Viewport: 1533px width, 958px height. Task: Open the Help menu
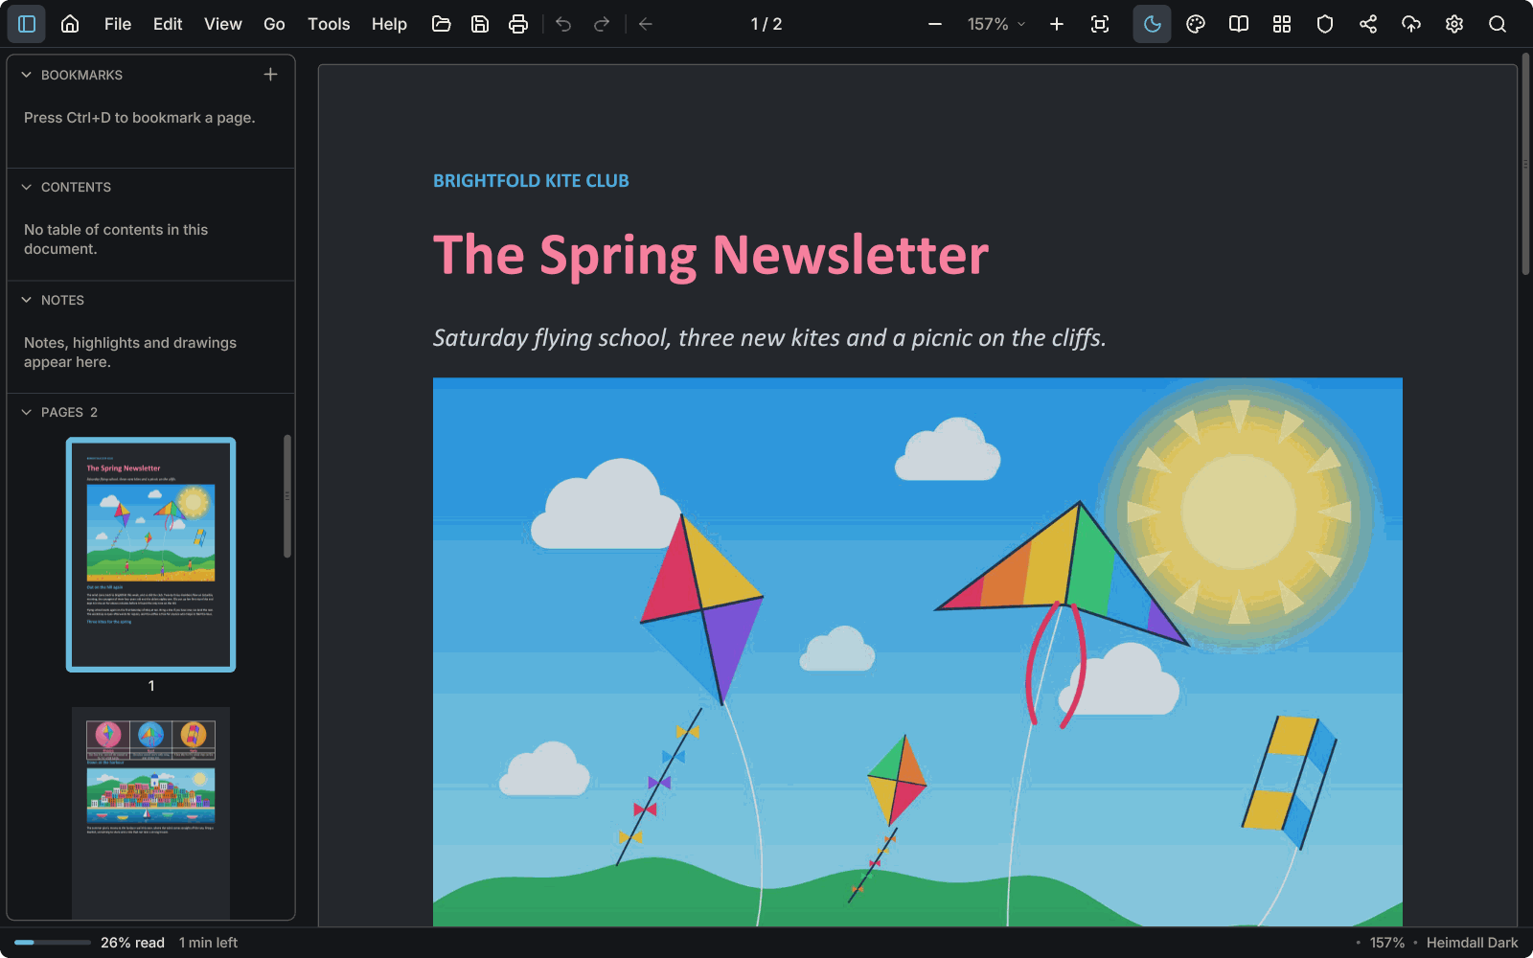(389, 24)
